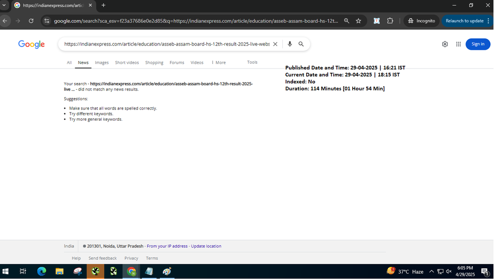Select the News tab
496x279 pixels.
(x=83, y=62)
